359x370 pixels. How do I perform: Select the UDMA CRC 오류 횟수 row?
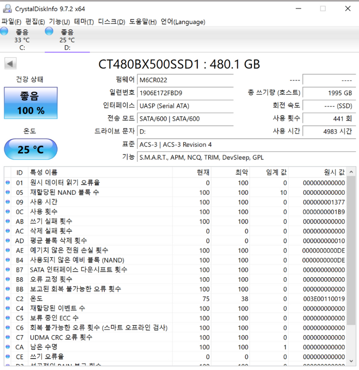176,337
